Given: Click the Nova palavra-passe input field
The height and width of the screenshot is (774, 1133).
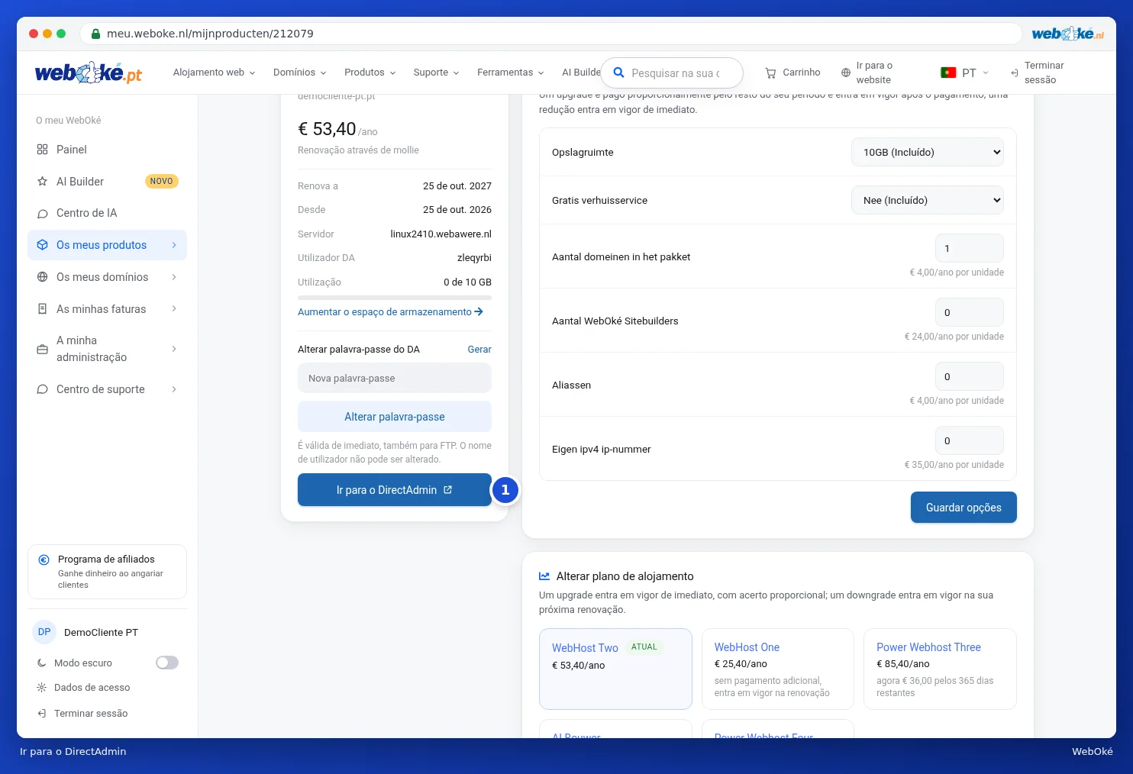Looking at the screenshot, I should (395, 378).
